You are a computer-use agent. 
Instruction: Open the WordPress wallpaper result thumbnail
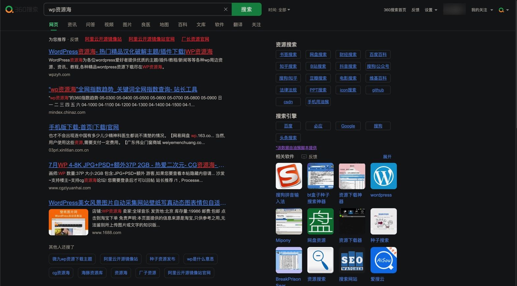tap(68, 222)
